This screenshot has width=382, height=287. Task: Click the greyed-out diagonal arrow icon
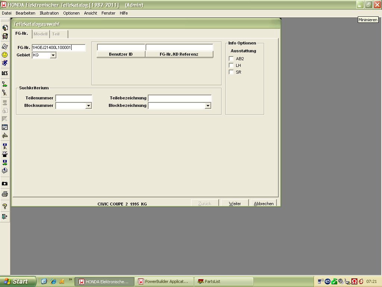[5, 119]
